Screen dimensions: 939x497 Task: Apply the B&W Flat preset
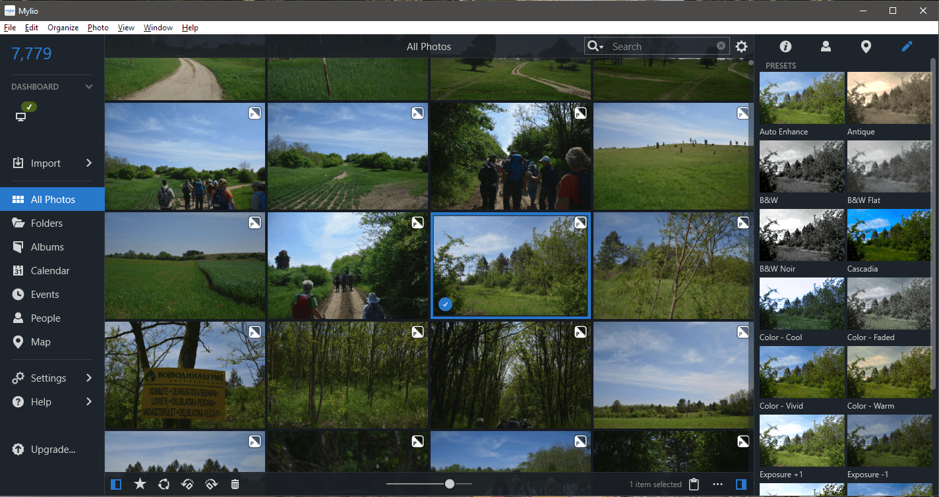890,167
